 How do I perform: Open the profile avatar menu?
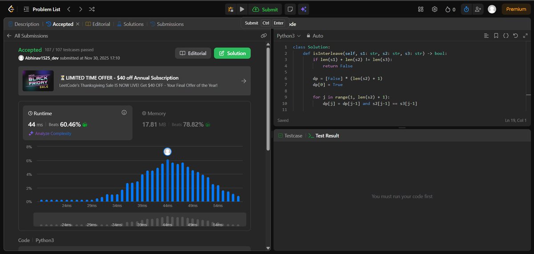492,9
